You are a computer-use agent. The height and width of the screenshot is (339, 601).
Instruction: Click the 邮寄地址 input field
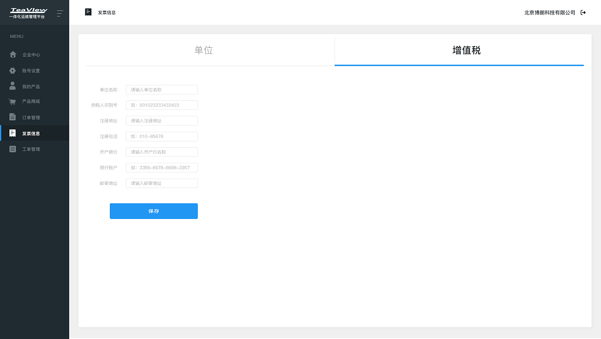pos(162,183)
